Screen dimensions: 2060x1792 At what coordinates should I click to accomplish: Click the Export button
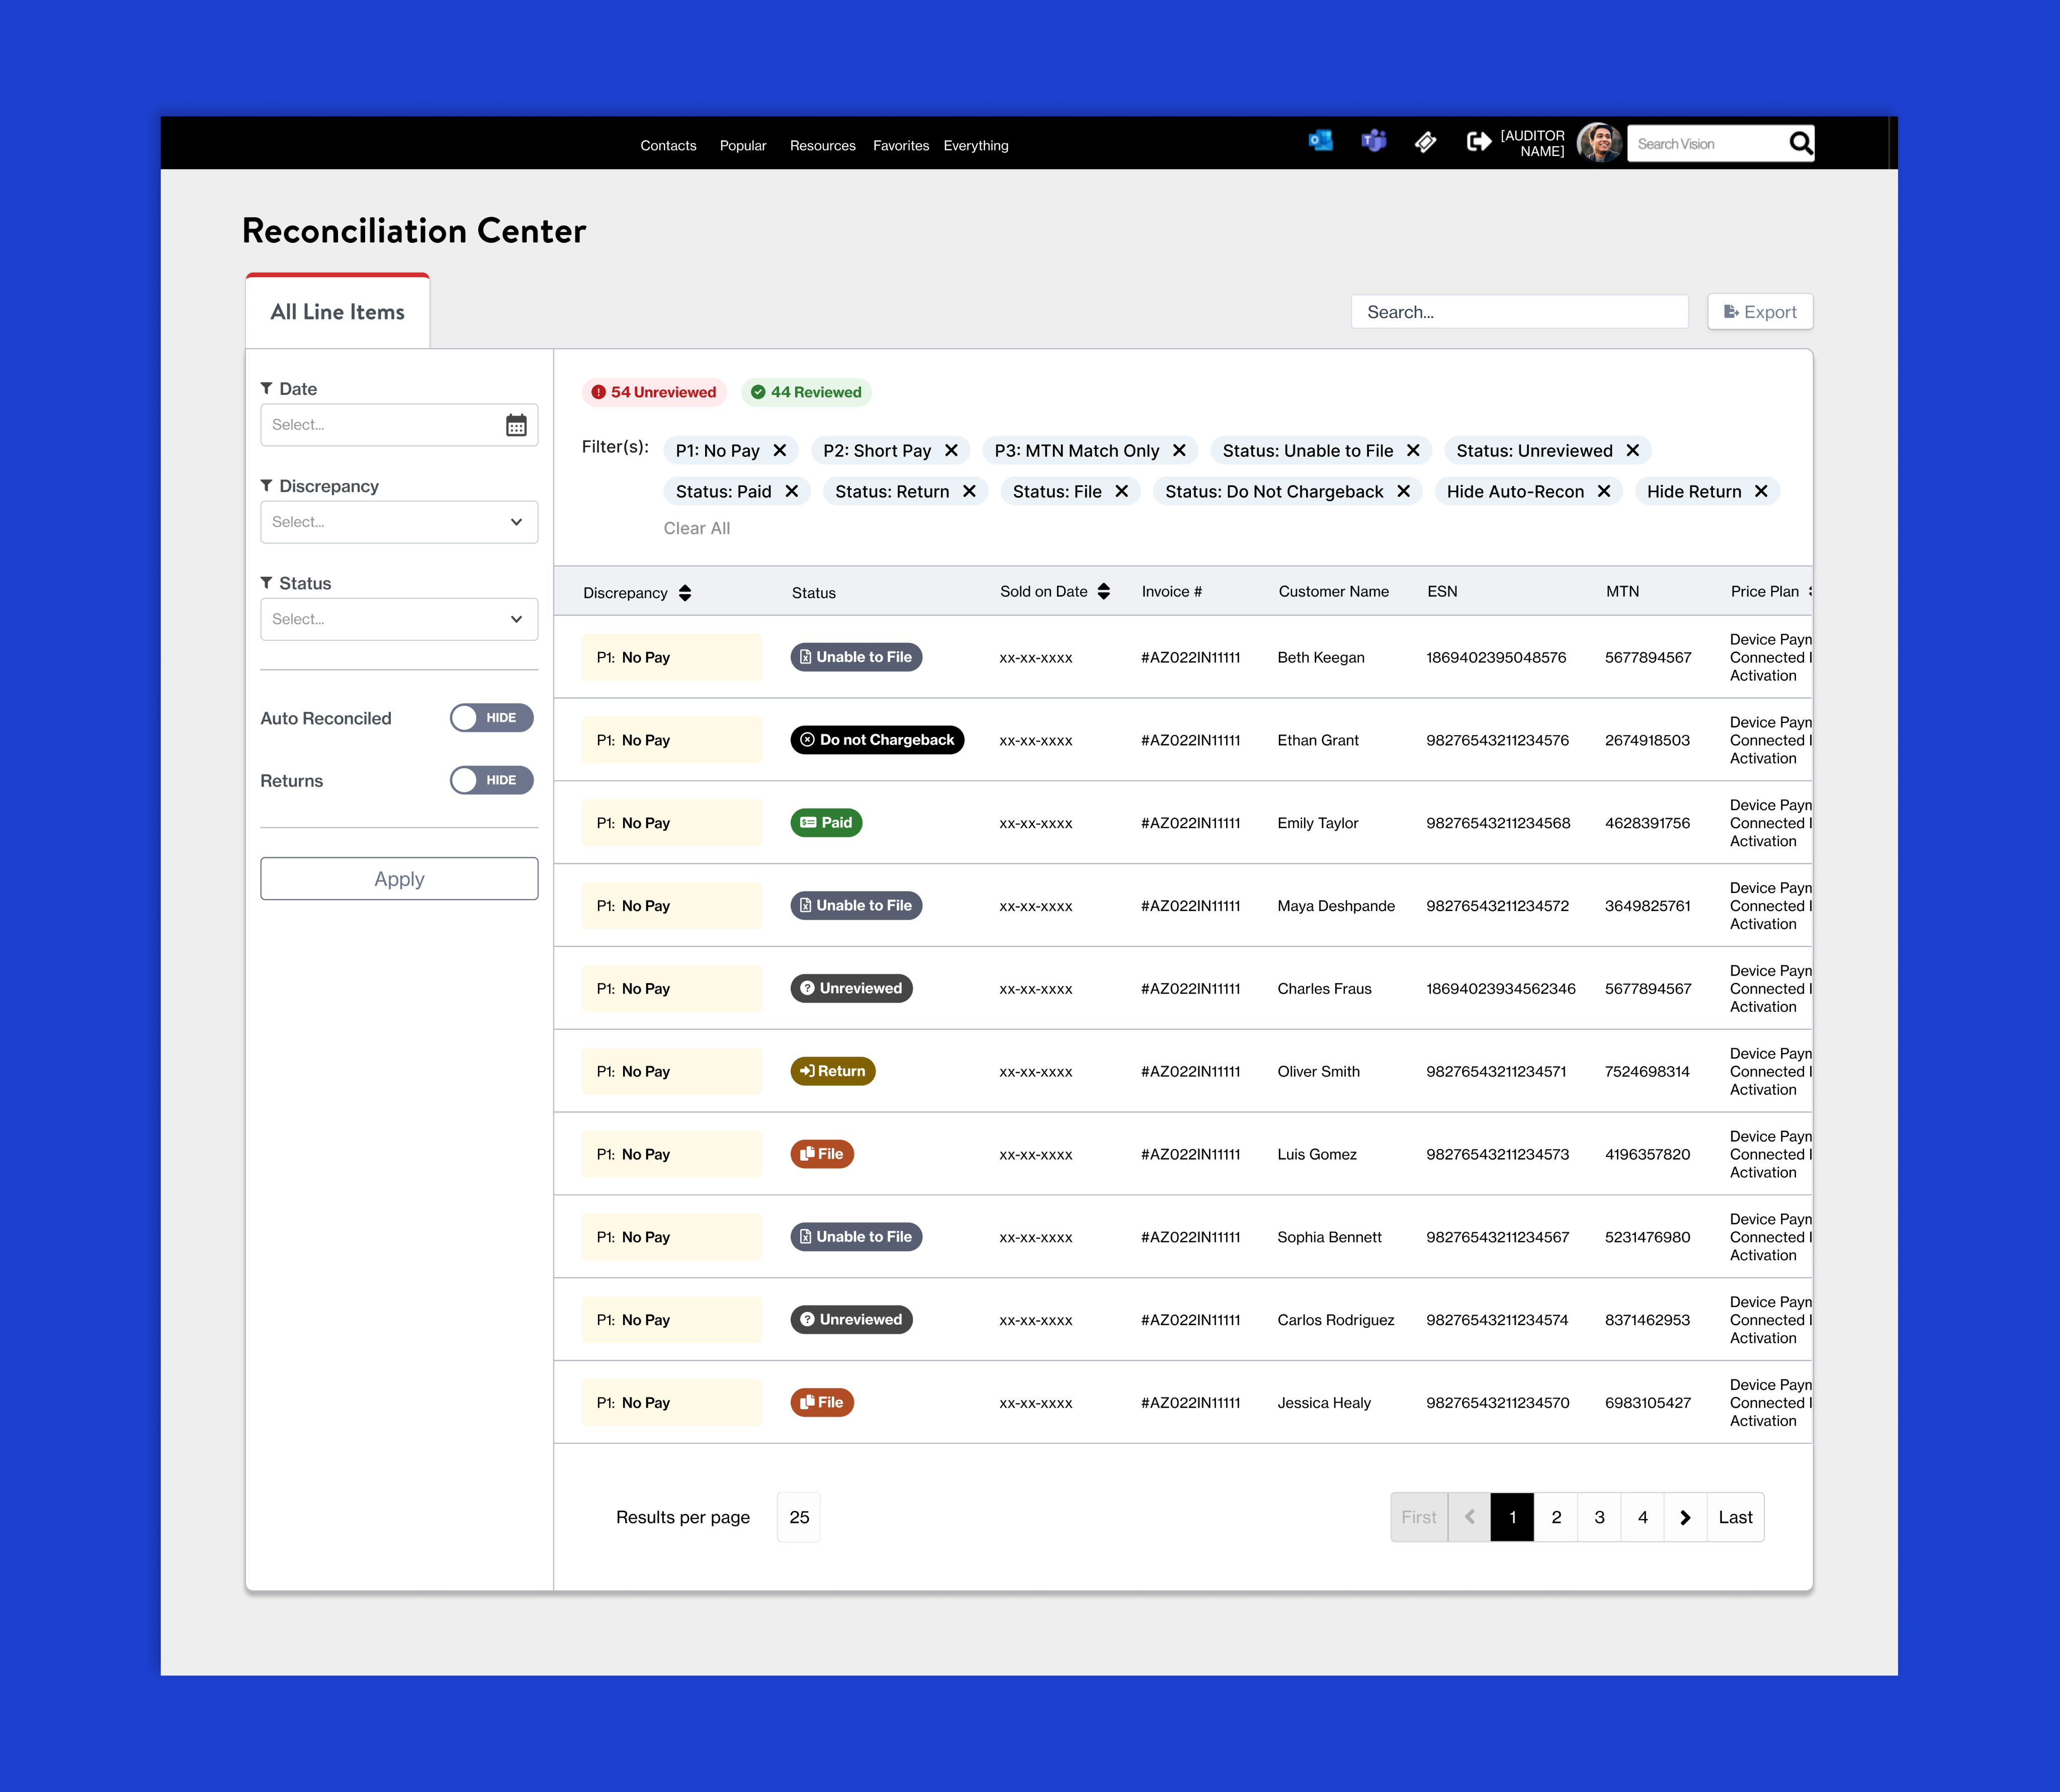[1760, 312]
